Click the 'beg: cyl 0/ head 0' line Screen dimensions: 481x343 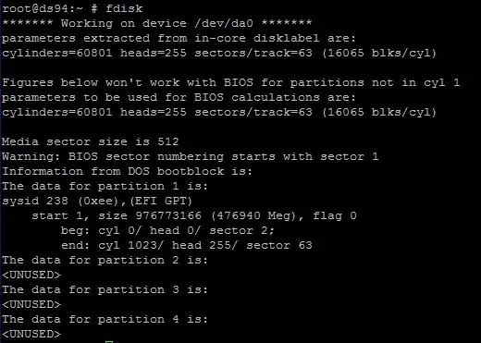(167, 230)
